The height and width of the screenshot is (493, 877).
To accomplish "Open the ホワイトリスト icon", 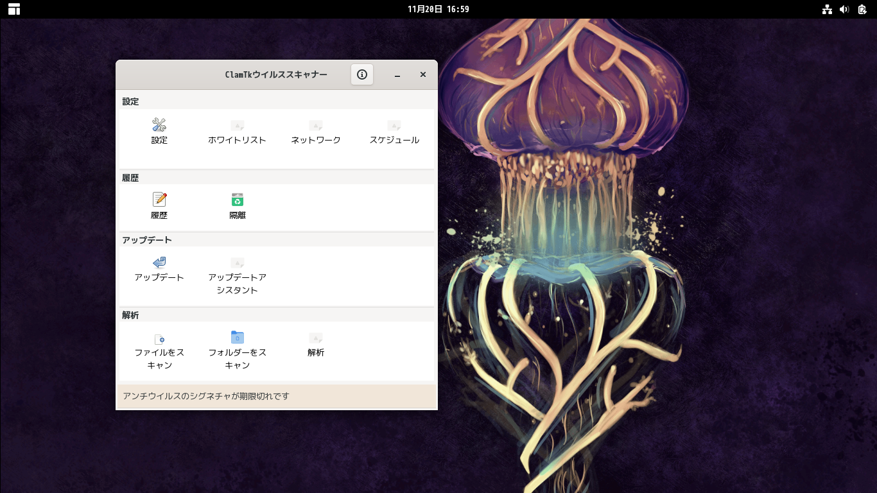I will click(237, 125).
